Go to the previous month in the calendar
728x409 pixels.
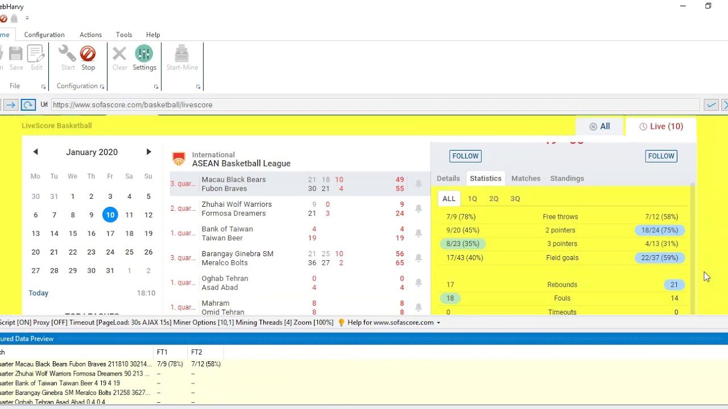pyautogui.click(x=35, y=152)
